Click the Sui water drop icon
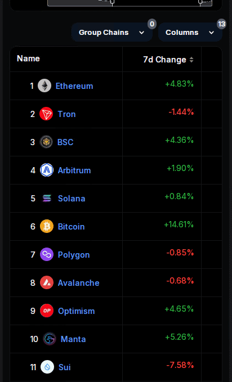 47,367
